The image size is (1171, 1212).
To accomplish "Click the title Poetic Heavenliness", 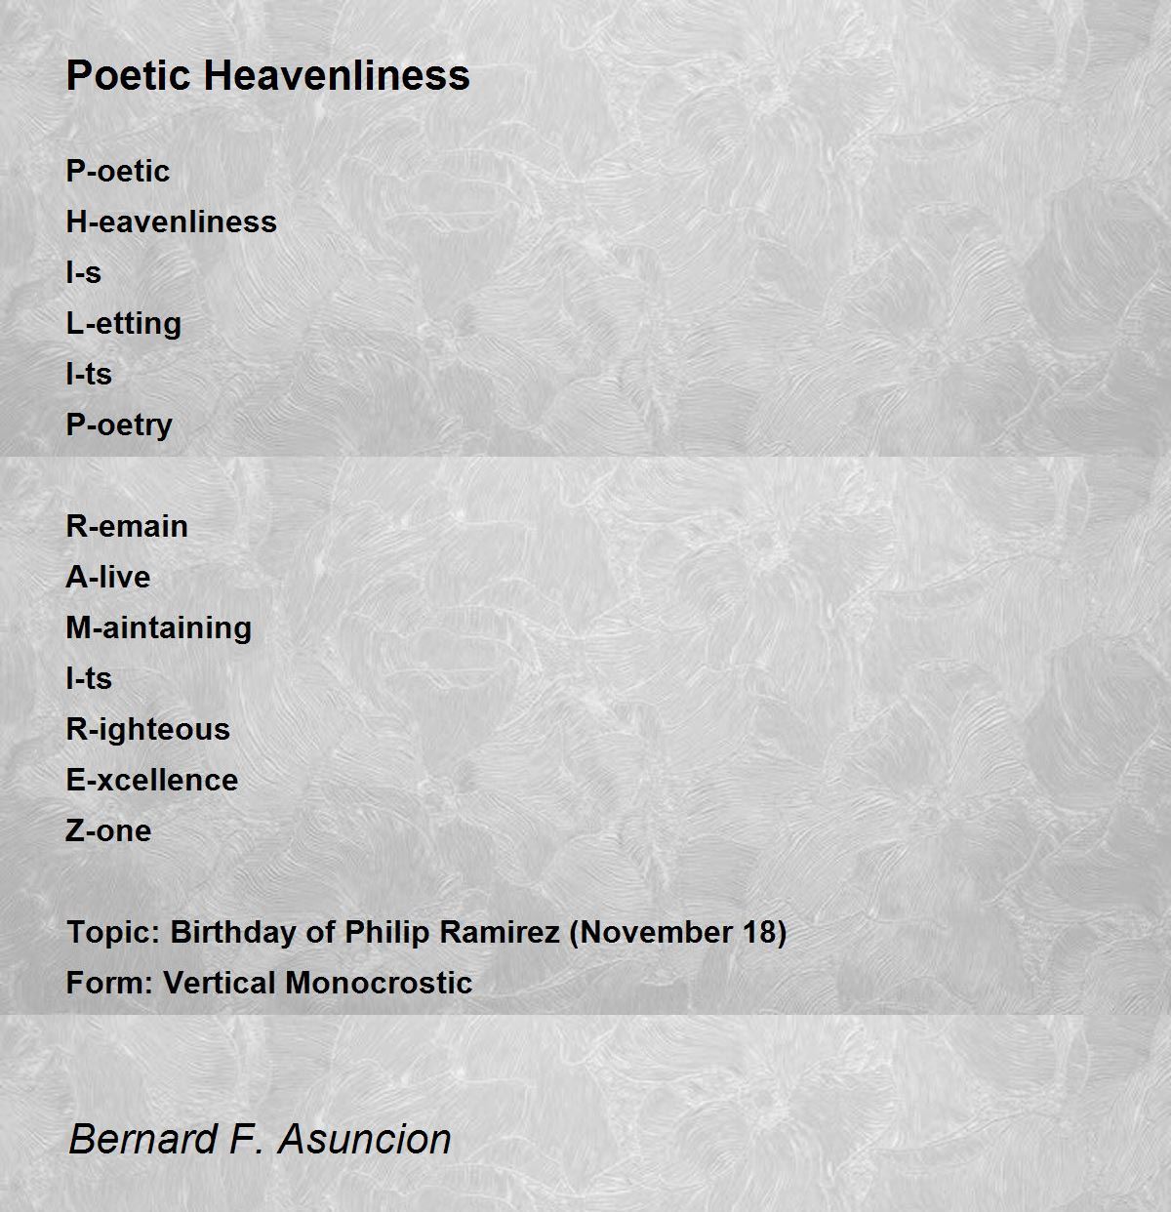I will tap(268, 75).
